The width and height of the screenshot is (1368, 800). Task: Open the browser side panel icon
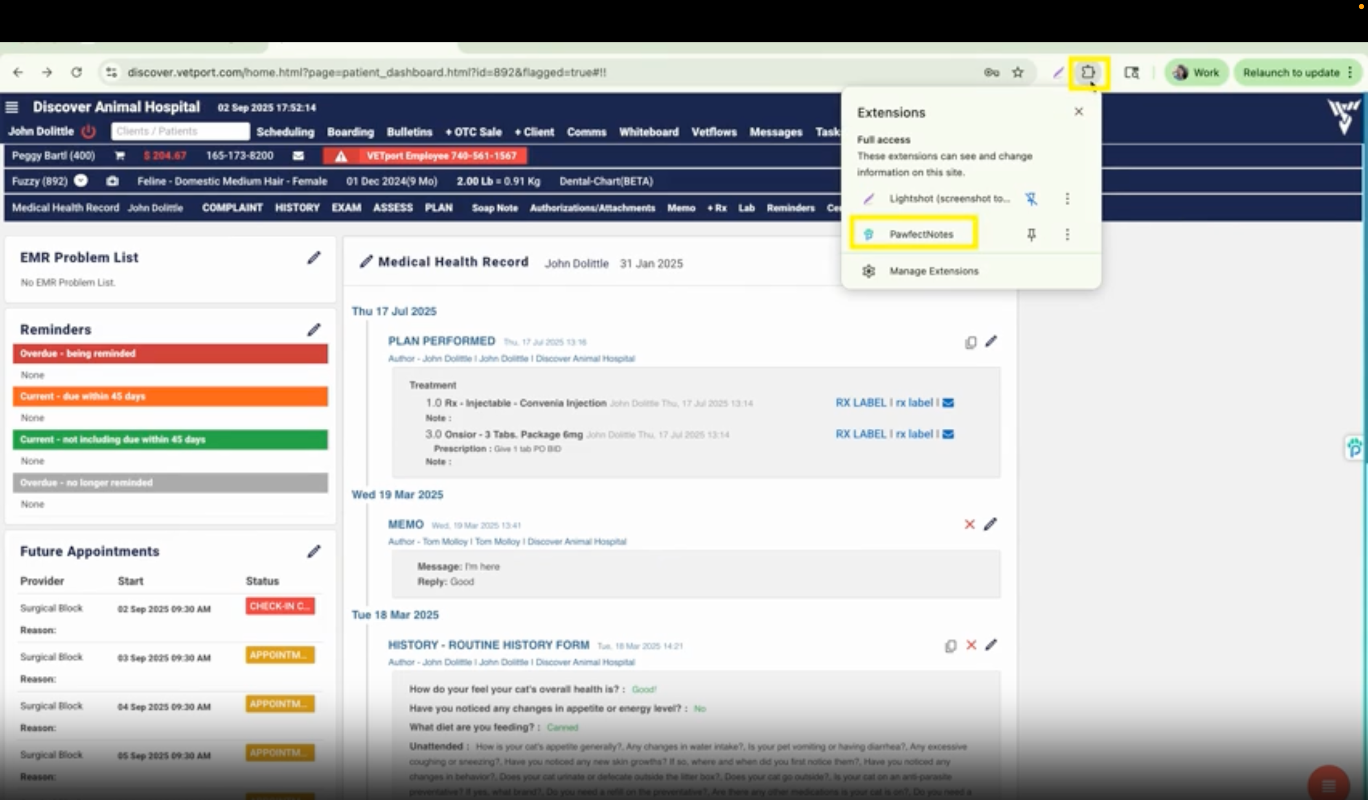[x=1131, y=72]
